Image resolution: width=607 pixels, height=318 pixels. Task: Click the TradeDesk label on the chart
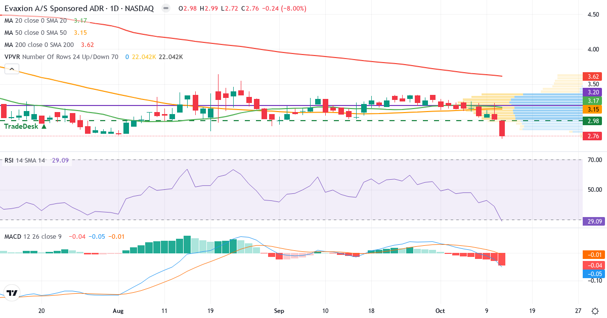coord(25,126)
